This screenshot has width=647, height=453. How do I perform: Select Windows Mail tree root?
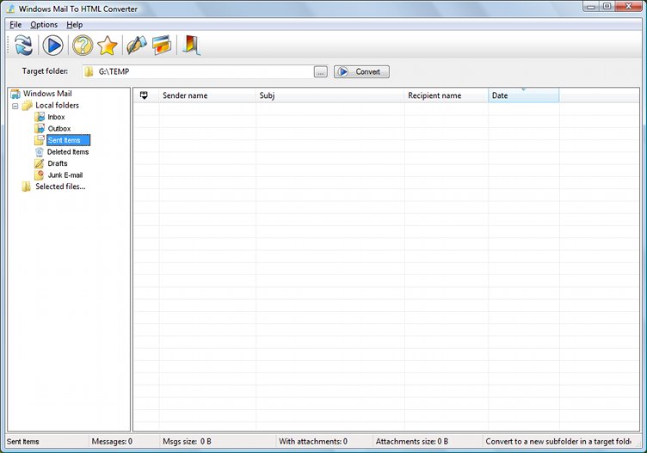pos(47,94)
